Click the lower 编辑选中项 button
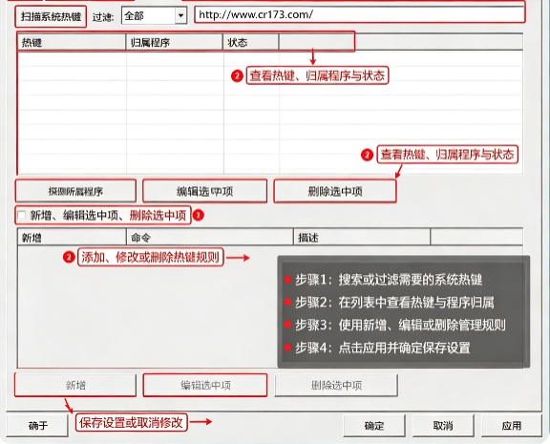The image size is (550, 444). click(205, 385)
